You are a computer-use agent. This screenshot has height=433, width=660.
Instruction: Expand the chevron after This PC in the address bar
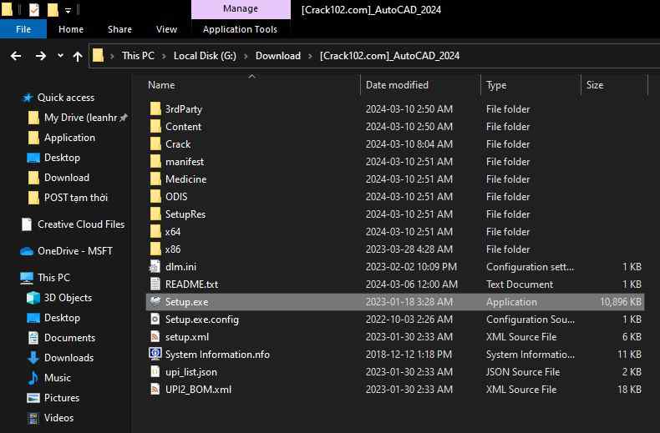tap(164, 56)
